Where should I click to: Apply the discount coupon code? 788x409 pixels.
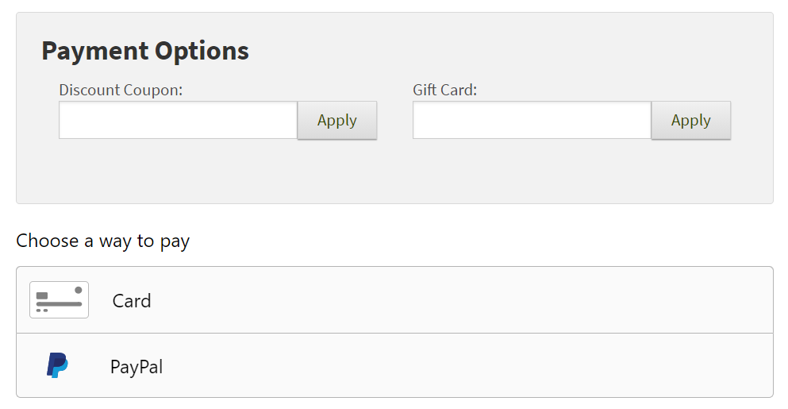click(x=336, y=120)
